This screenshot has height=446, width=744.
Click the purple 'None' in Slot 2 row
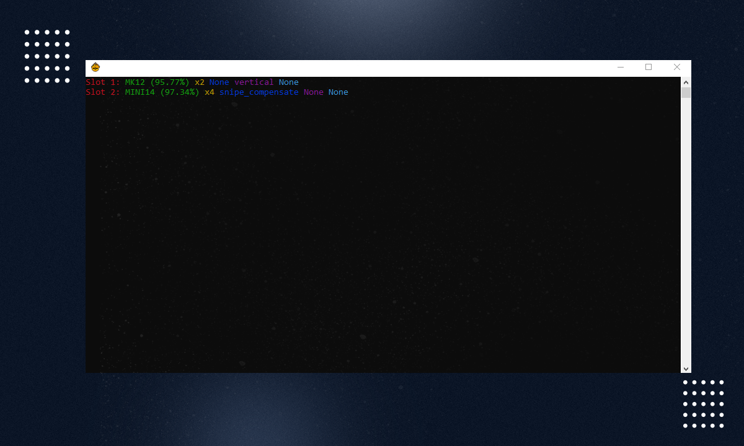(314, 92)
